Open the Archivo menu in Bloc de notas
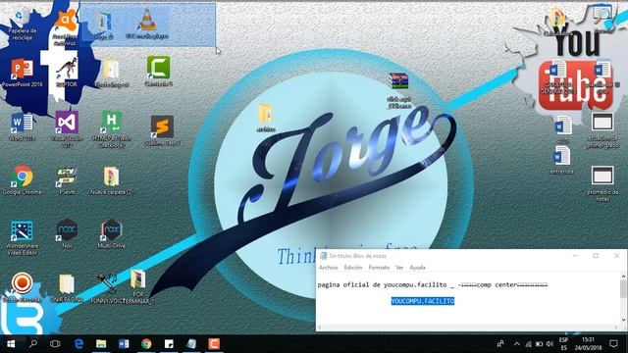This screenshot has height=353, width=628. pyautogui.click(x=329, y=268)
